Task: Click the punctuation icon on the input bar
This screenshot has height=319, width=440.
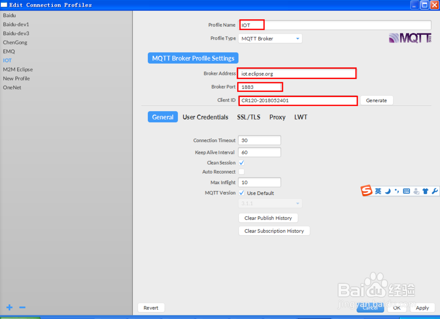Action: (396, 191)
